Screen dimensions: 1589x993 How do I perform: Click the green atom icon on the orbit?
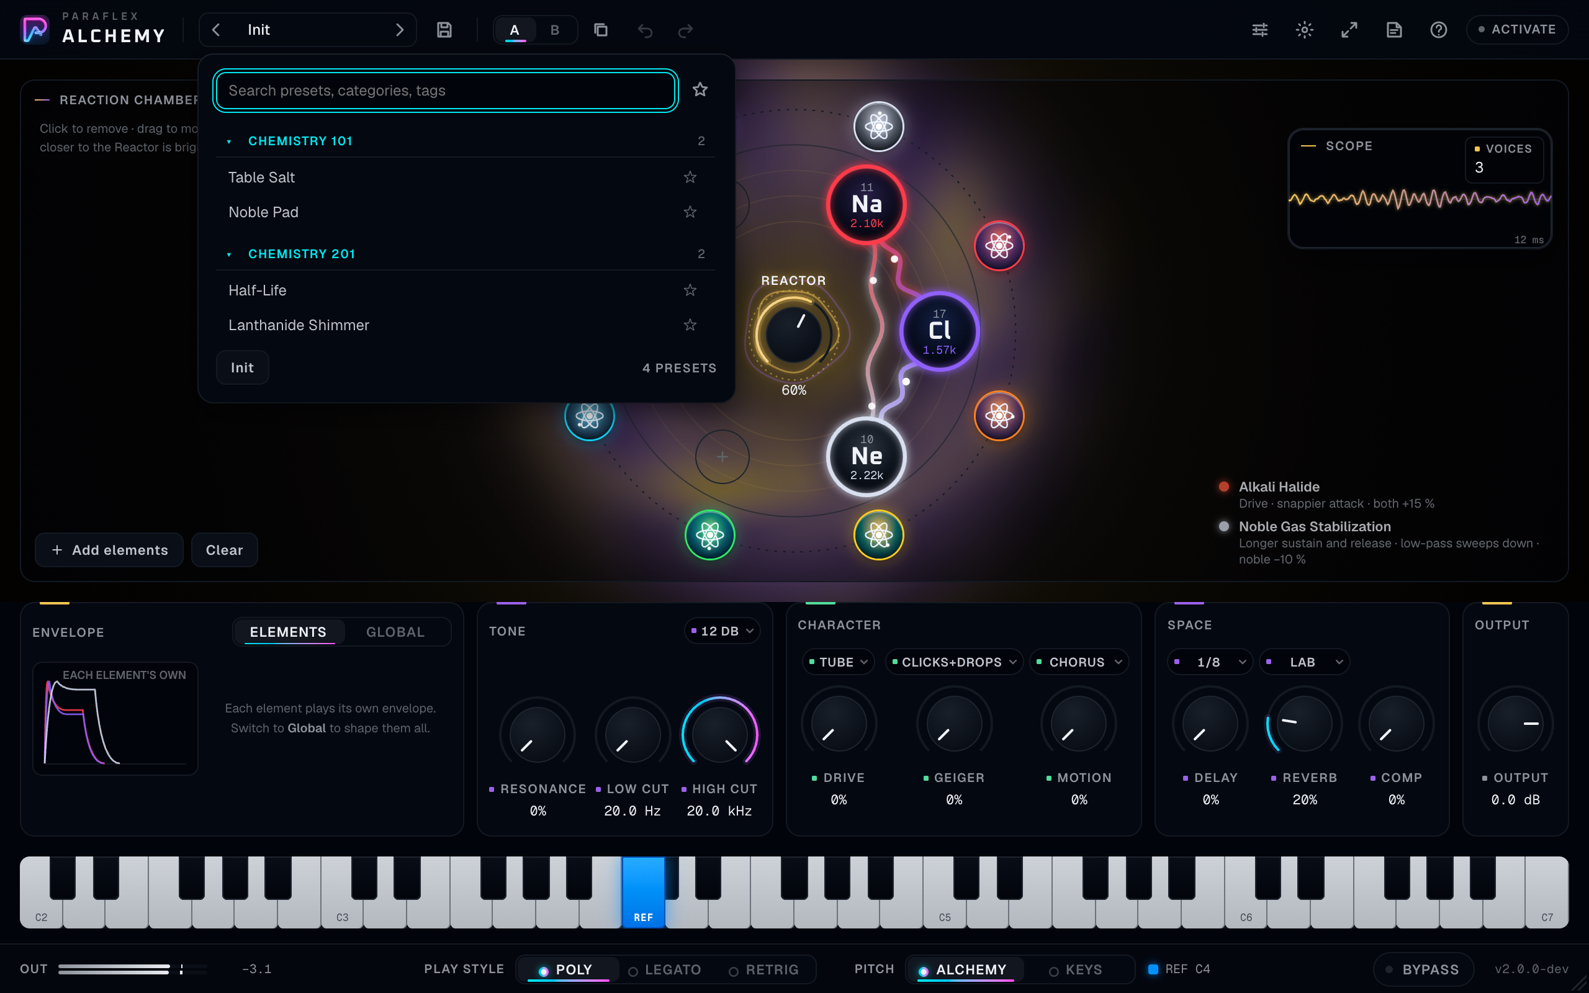(710, 535)
